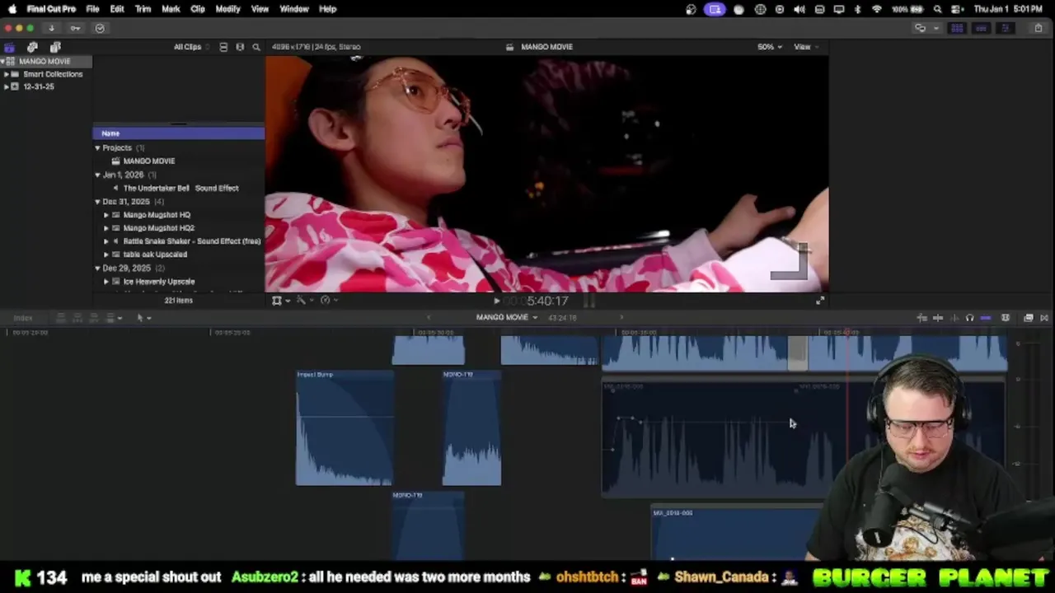Open the File menu
The height and width of the screenshot is (593, 1055).
tap(92, 9)
